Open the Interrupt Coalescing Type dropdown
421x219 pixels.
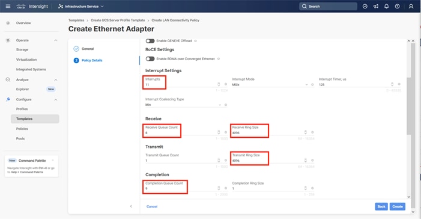[x=183, y=105]
